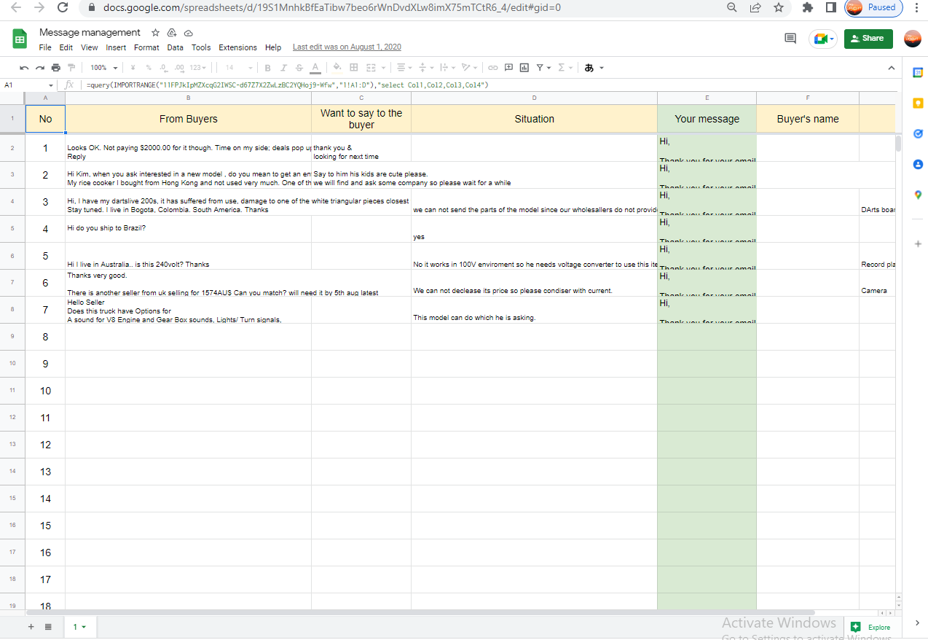Toggle bold formatting
The width and height of the screenshot is (928, 640).
click(267, 68)
